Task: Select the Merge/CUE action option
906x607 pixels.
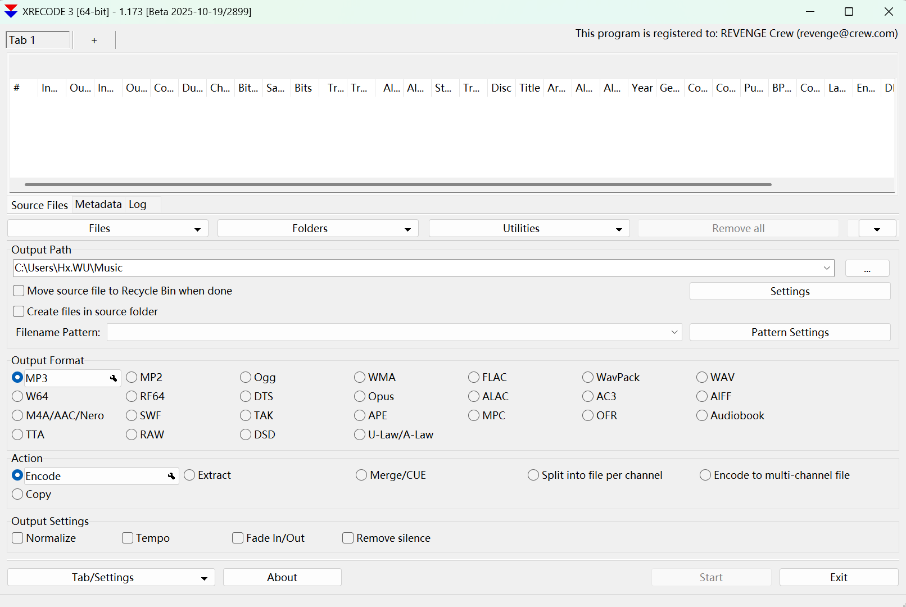Action: [361, 475]
